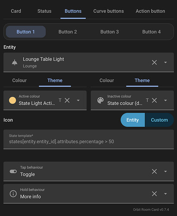Clear the Lounge Table Light entity
The height and width of the screenshot is (216, 177).
click(154, 62)
